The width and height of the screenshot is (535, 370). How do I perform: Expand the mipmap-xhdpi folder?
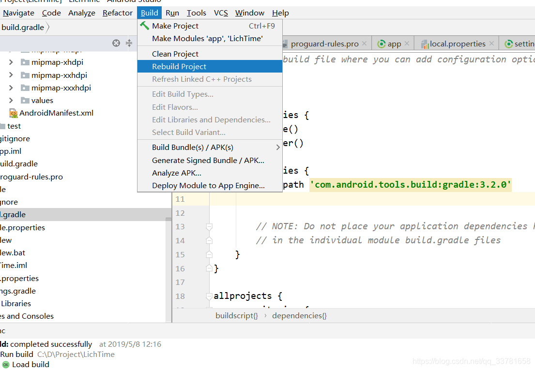tap(11, 62)
